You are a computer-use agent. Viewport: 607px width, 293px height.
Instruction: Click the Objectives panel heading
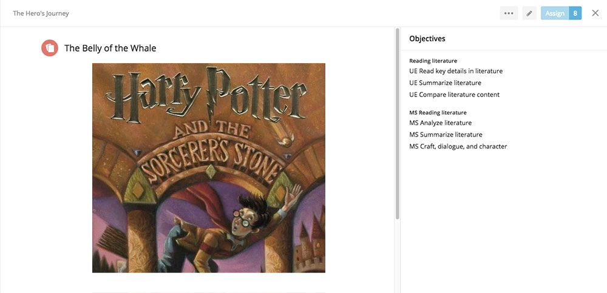427,39
